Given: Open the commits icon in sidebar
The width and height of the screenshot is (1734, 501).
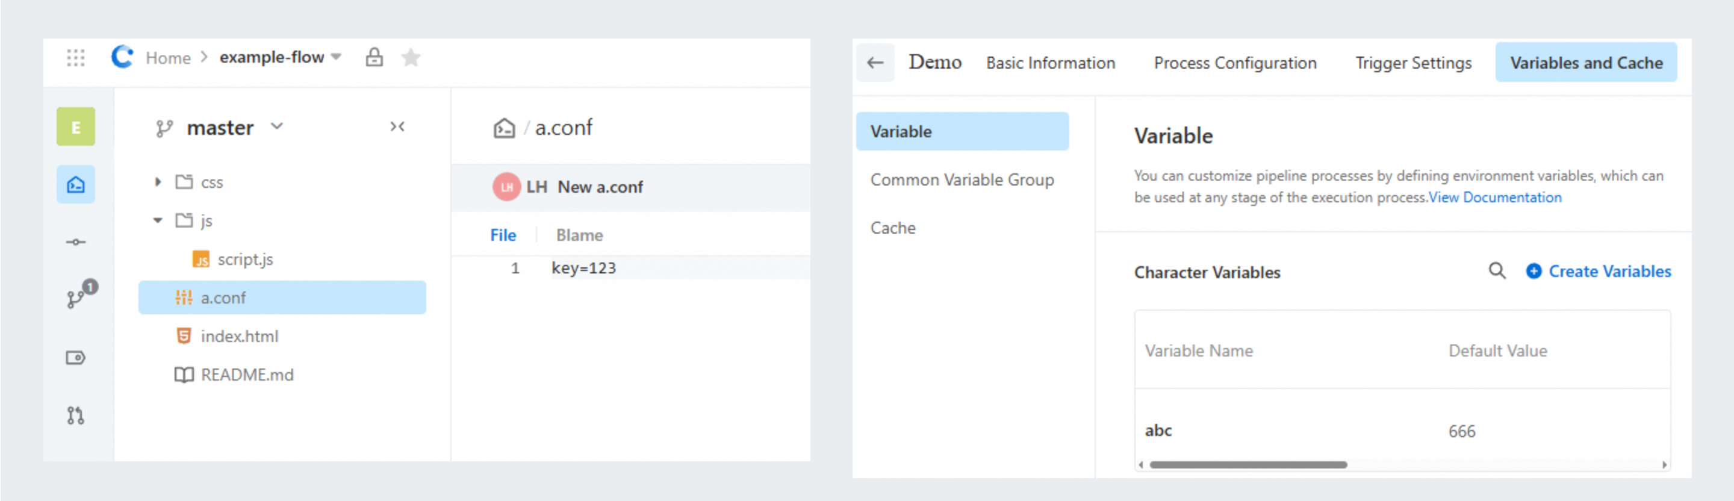Looking at the screenshot, I should click(75, 241).
